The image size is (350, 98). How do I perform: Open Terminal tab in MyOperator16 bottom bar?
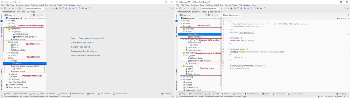click(62, 94)
